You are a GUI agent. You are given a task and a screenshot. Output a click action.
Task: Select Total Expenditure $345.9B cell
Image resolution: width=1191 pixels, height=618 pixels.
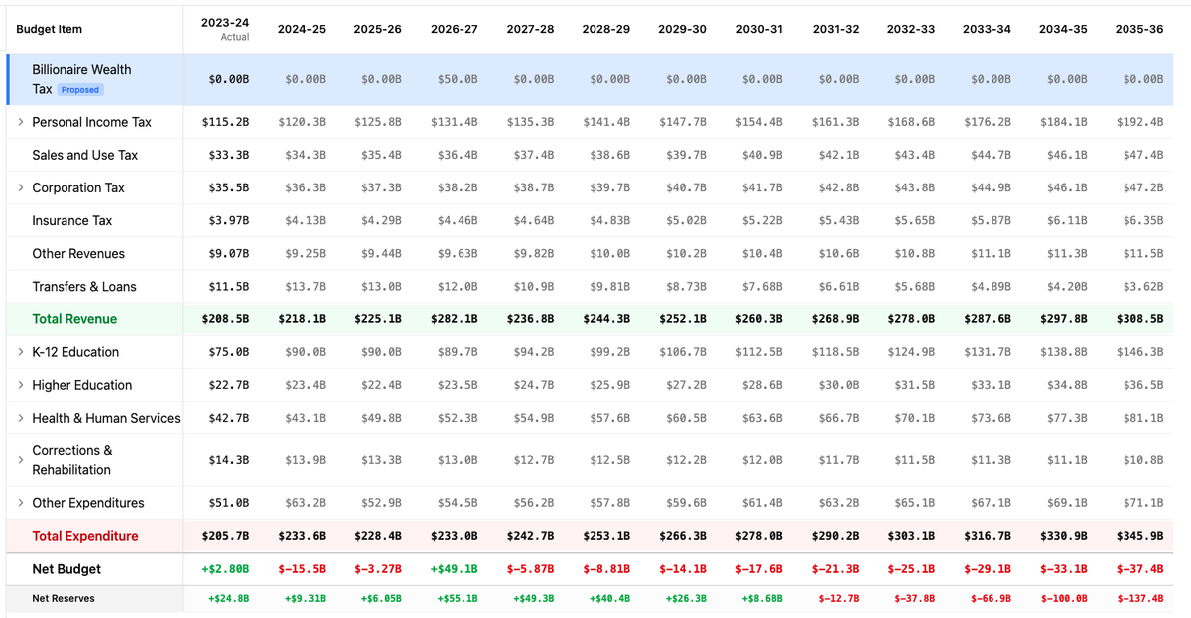pyautogui.click(x=1139, y=536)
